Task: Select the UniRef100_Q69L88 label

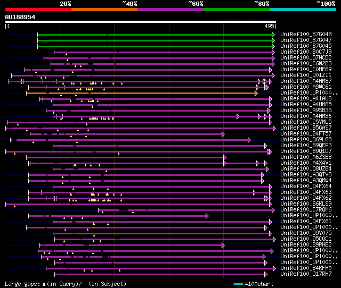Action: [306, 139]
